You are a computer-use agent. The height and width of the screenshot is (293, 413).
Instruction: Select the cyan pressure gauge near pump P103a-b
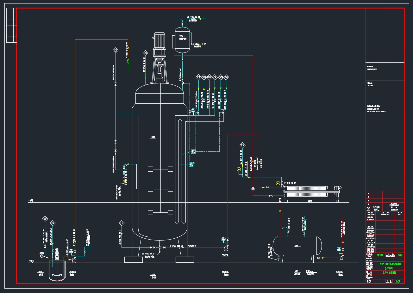click(339, 249)
